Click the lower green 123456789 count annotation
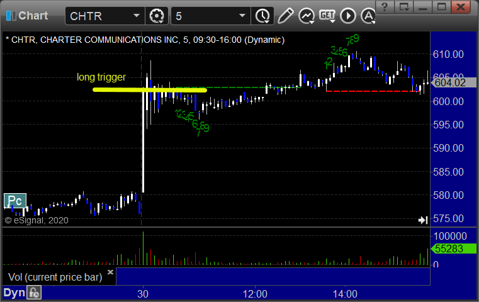Viewport: 479px width, 302px height. point(192,122)
